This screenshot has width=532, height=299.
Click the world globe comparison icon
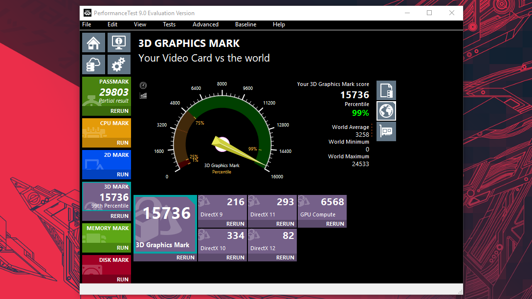click(x=386, y=111)
